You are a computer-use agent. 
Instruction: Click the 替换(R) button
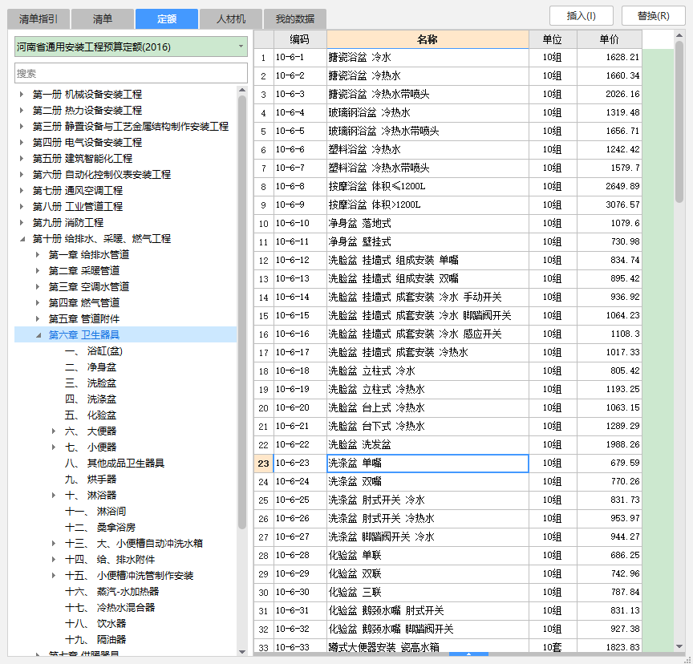(x=653, y=15)
